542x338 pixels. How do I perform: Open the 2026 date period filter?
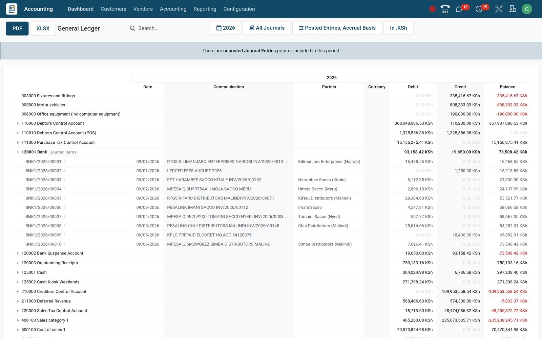click(x=226, y=28)
